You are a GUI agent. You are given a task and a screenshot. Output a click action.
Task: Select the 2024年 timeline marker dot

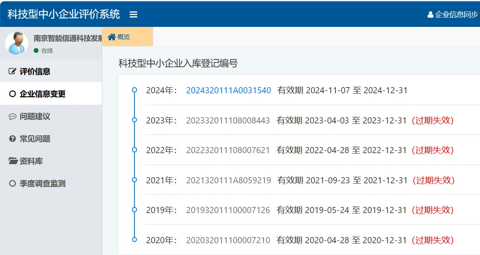134,90
